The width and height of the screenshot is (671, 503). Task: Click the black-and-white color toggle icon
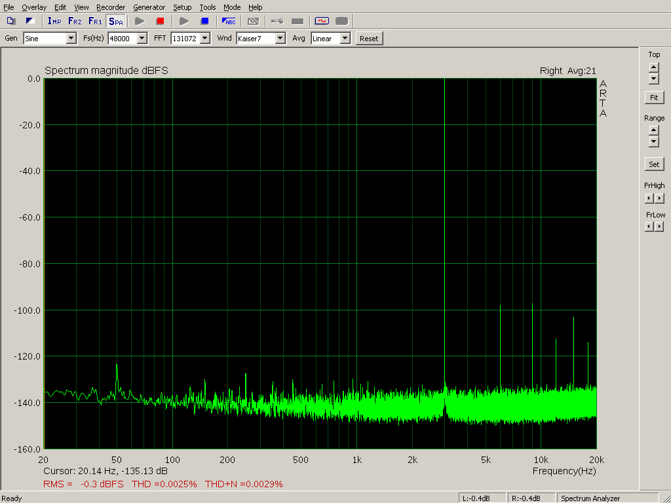30,21
